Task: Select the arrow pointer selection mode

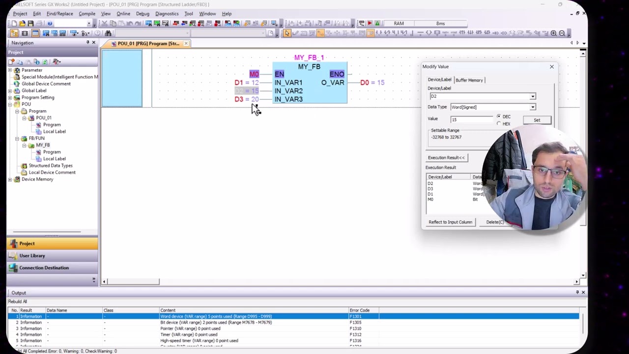Action: click(287, 33)
